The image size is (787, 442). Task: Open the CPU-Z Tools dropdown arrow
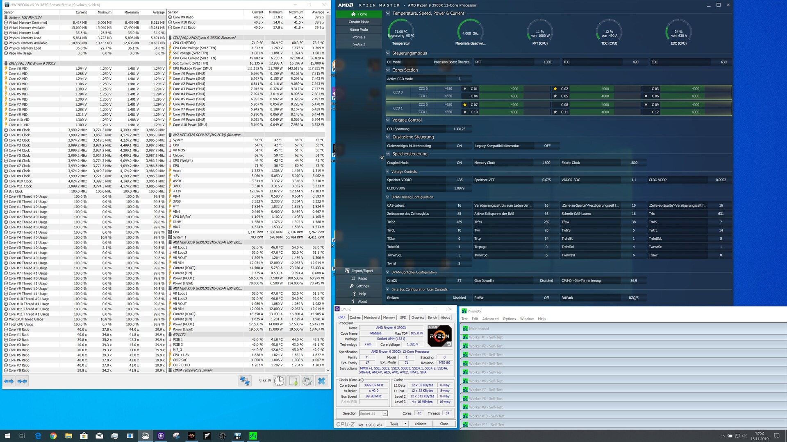click(405, 424)
